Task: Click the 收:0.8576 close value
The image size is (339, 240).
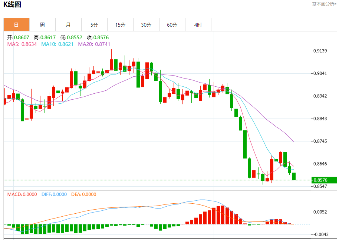Action: [x=98, y=37]
